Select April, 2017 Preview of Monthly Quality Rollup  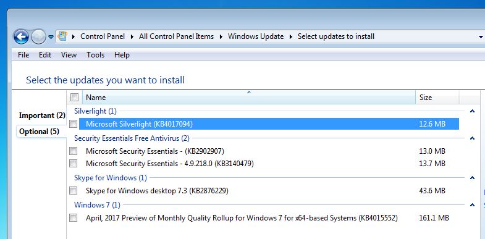[x=269, y=218]
